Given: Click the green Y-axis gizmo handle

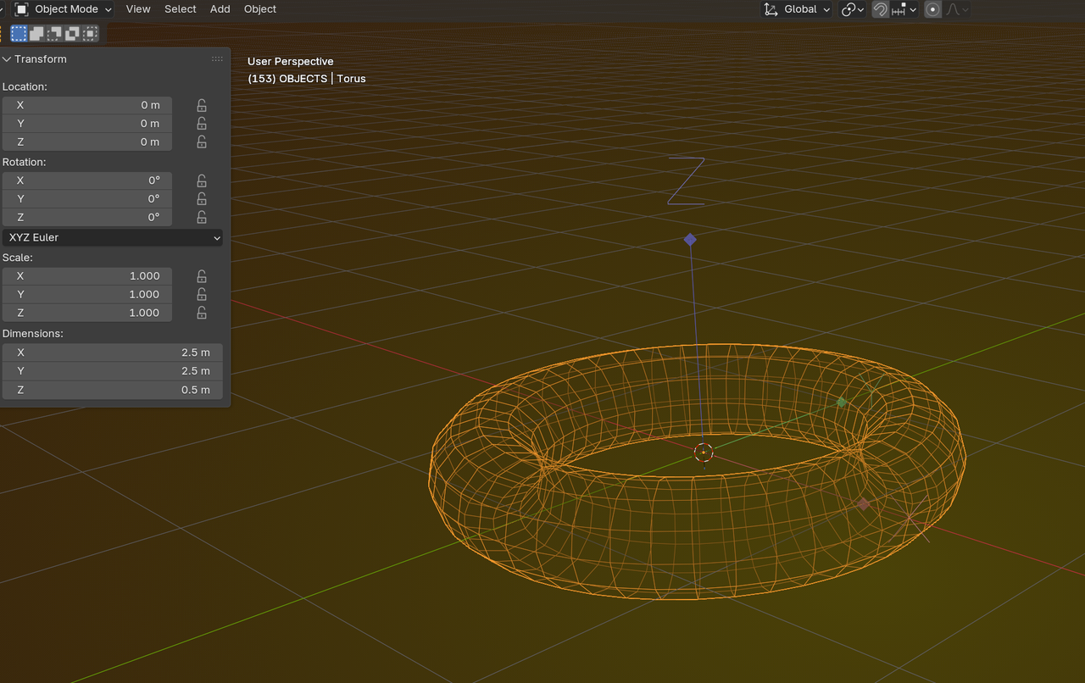Looking at the screenshot, I should [842, 403].
